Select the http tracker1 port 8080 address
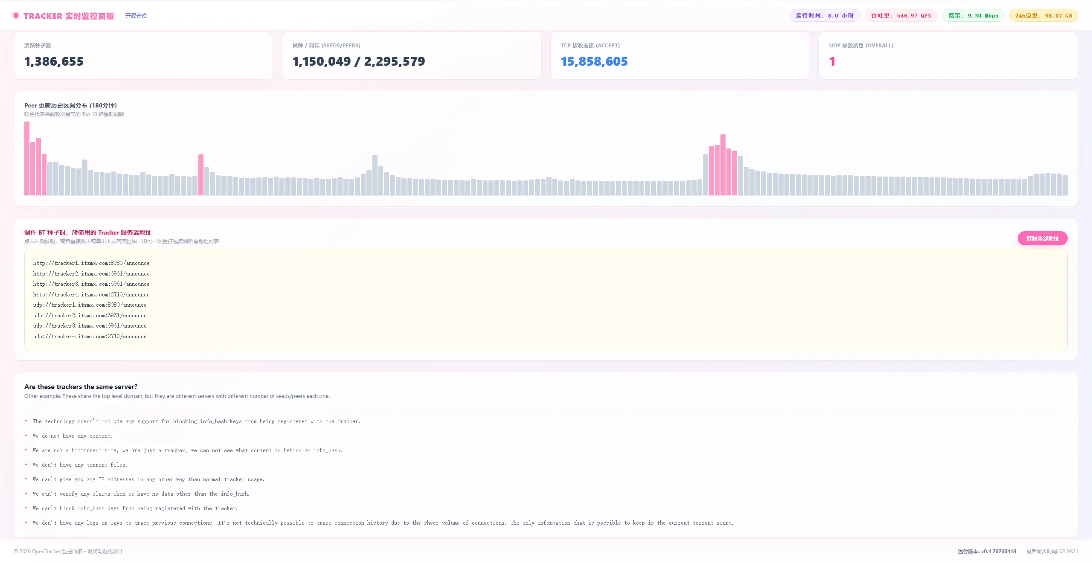The image size is (1092, 563). (91, 263)
